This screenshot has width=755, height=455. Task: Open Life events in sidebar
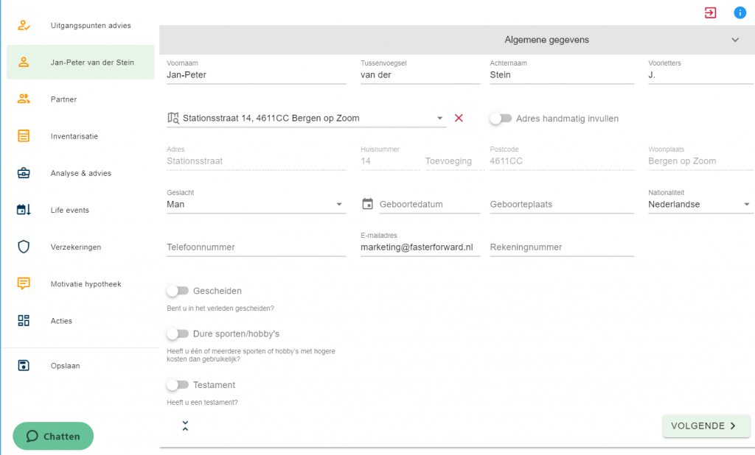80,210
